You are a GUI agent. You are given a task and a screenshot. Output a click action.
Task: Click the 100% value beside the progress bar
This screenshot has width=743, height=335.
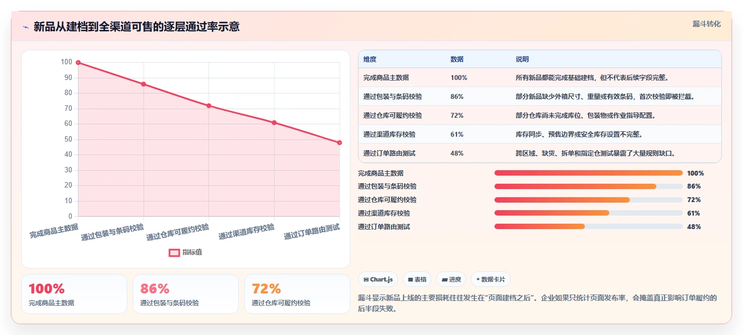pos(695,173)
